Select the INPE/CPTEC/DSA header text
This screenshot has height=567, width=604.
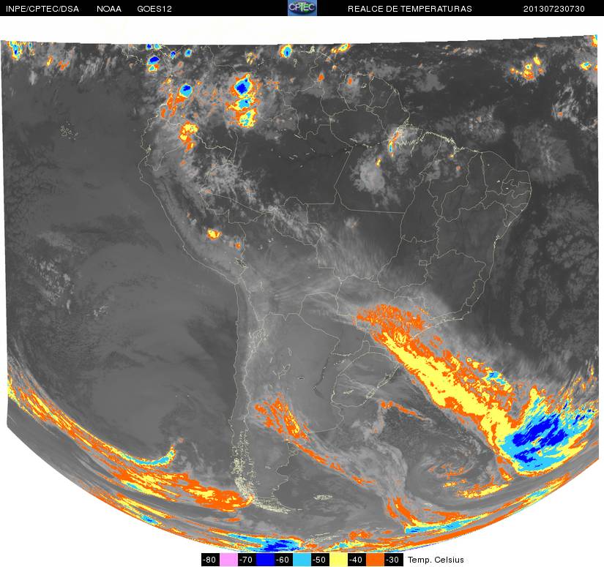pyautogui.click(x=42, y=9)
